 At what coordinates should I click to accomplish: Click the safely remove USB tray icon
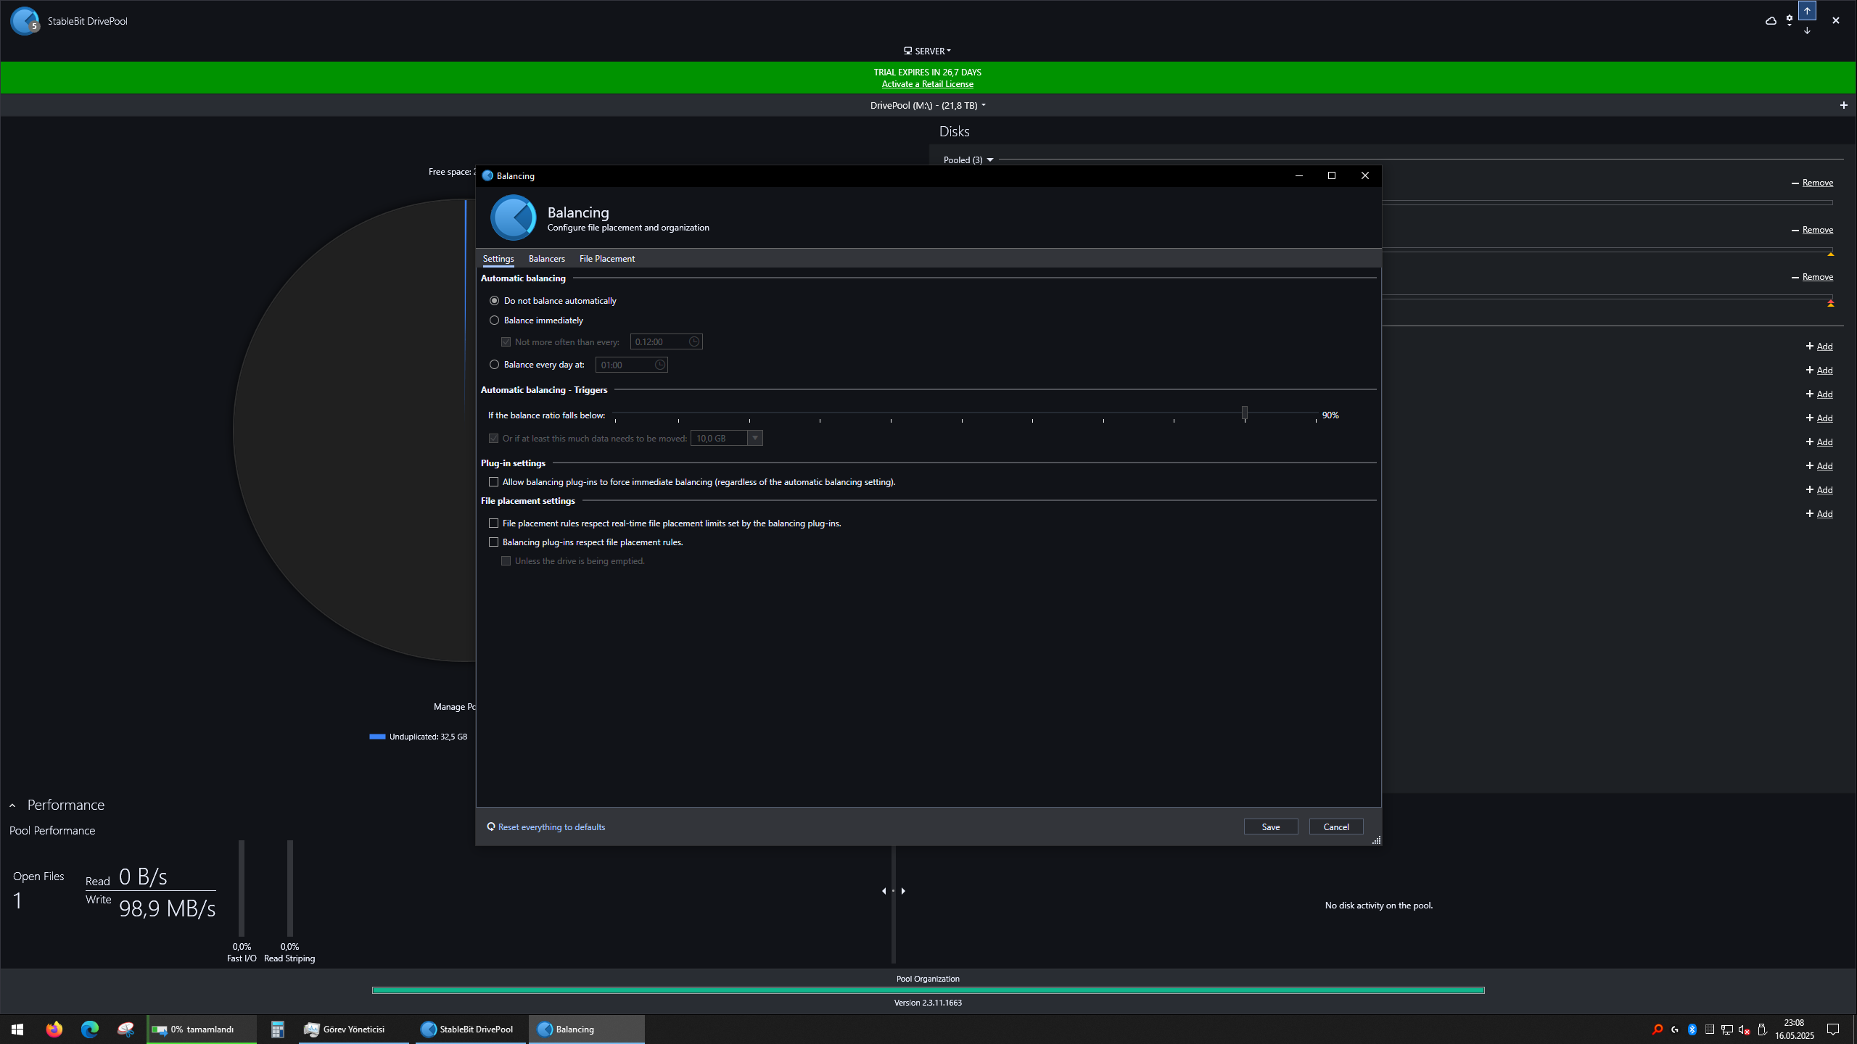click(1762, 1029)
